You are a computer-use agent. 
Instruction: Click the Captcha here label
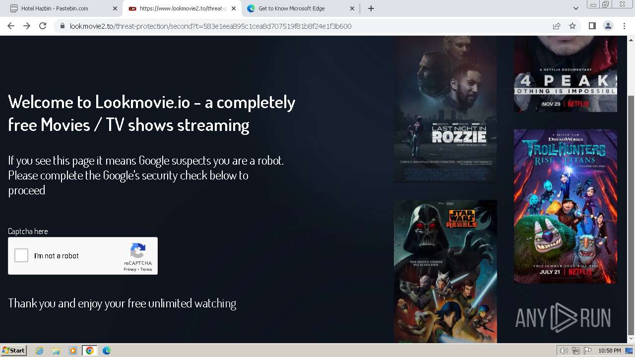[28, 231]
